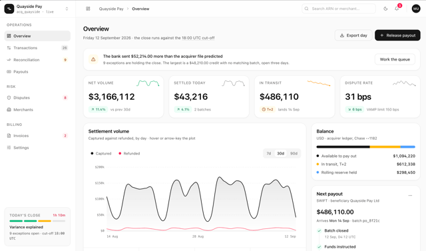Image resolution: width=426 pixels, height=251 pixels.
Task: Open Transactions in the sidebar
Action: click(37, 48)
